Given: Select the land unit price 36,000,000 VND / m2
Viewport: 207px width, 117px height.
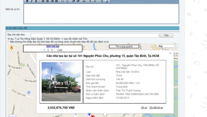Looking at the screenshot, I should coord(128,83).
